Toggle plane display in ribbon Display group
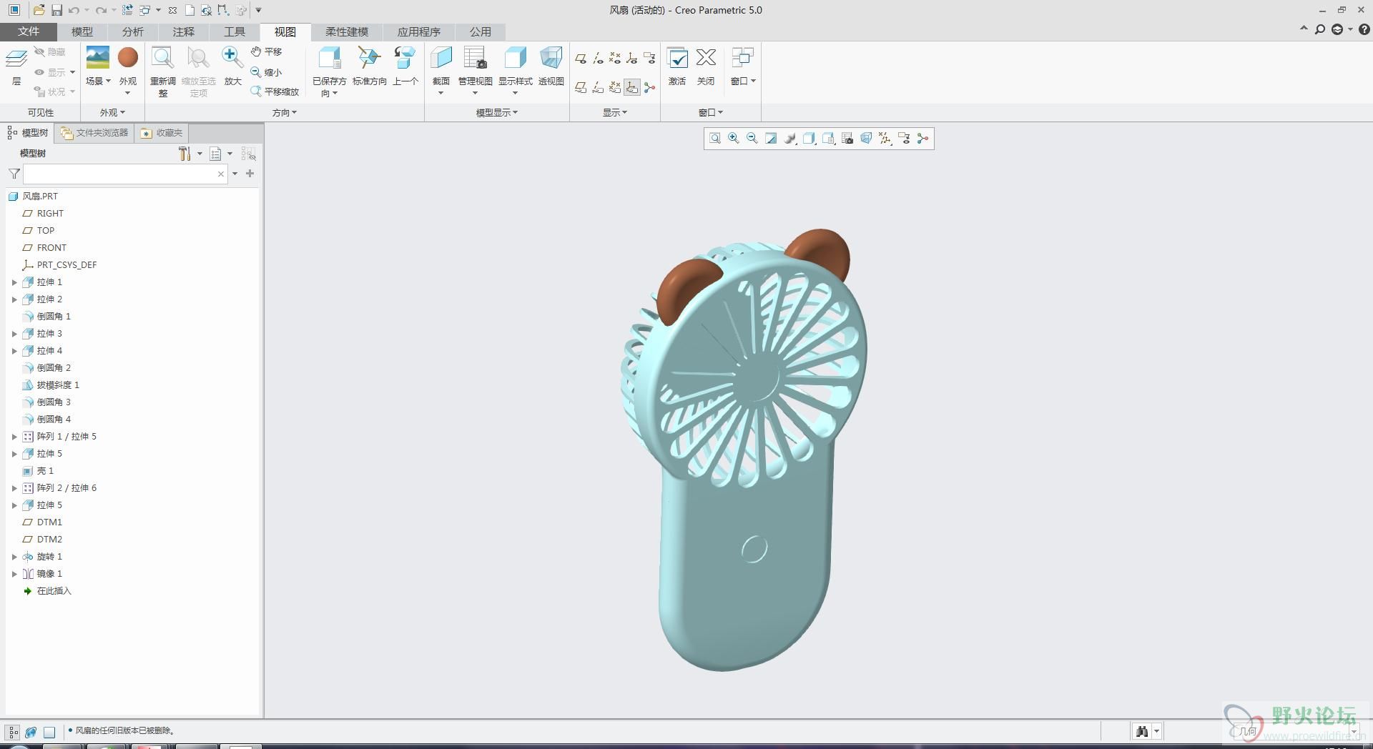The height and width of the screenshot is (749, 1373). click(581, 58)
